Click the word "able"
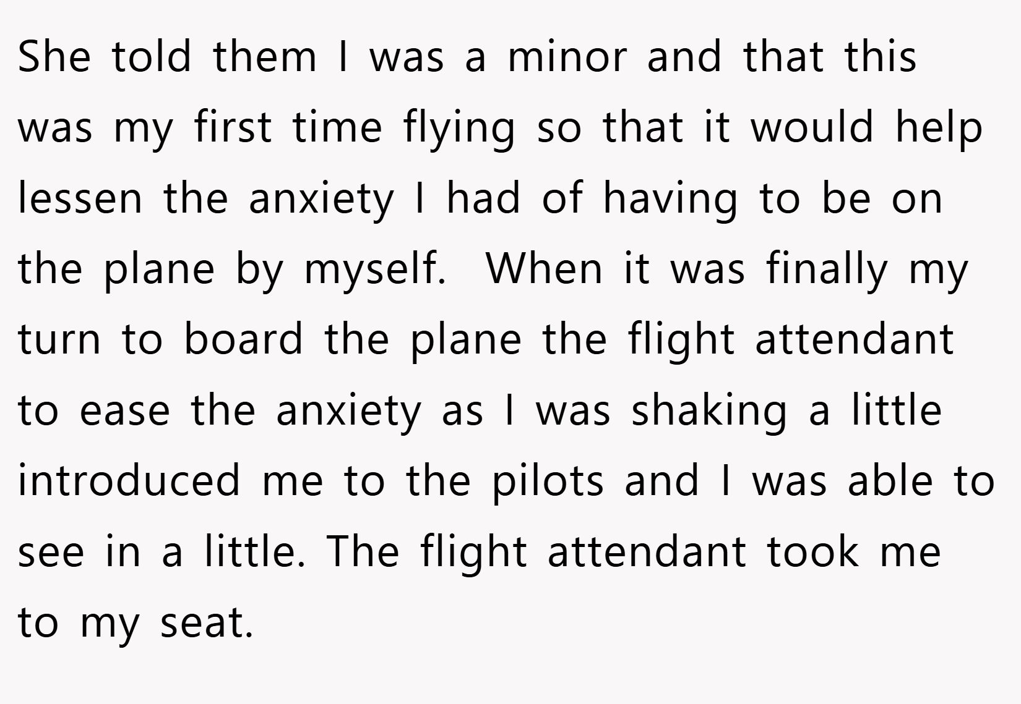1021x704 pixels. [890, 481]
